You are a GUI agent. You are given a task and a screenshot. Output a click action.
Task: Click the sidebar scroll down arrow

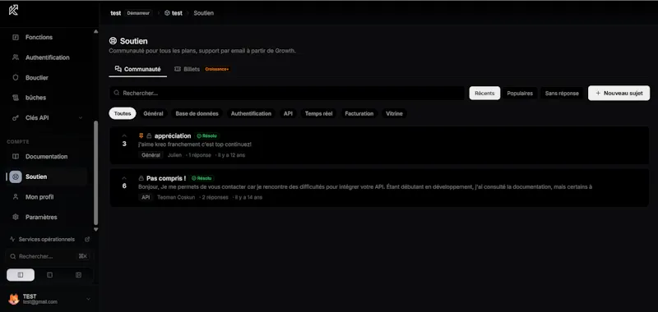pos(95,229)
